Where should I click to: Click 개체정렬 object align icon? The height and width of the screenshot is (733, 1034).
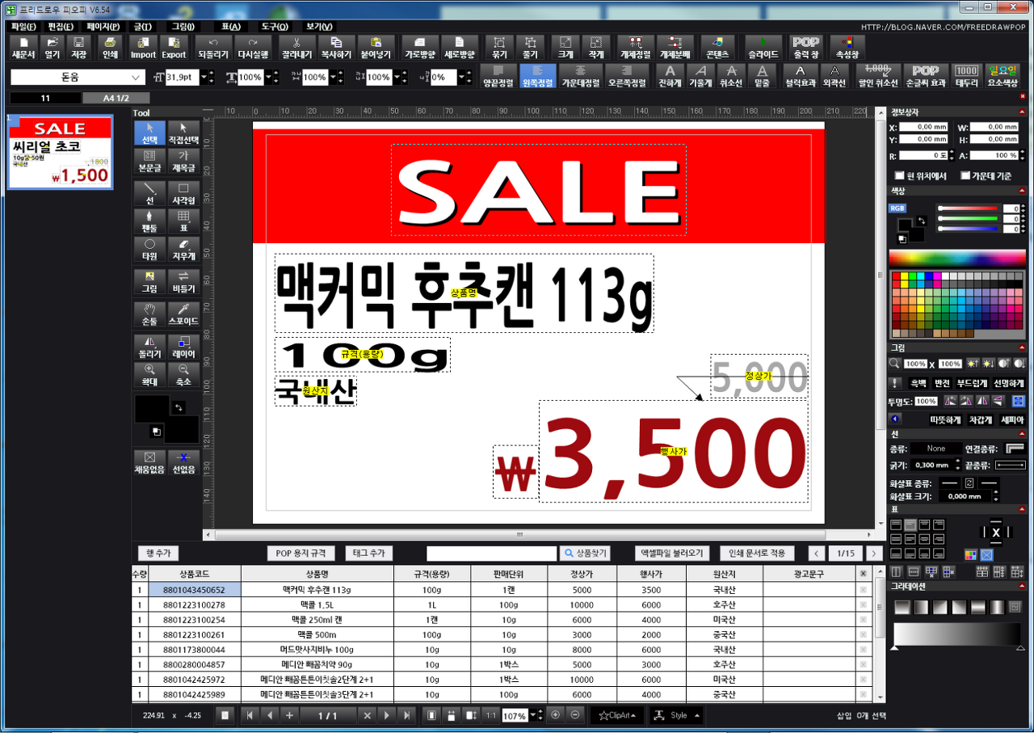(636, 48)
